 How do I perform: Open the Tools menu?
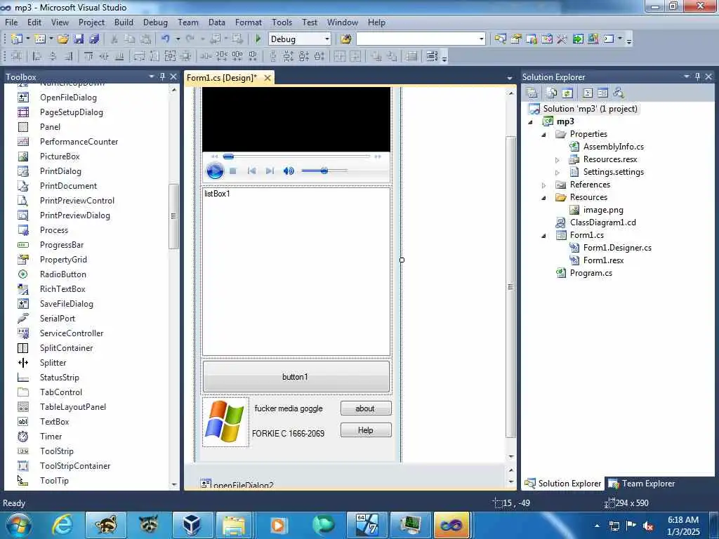pos(282,22)
